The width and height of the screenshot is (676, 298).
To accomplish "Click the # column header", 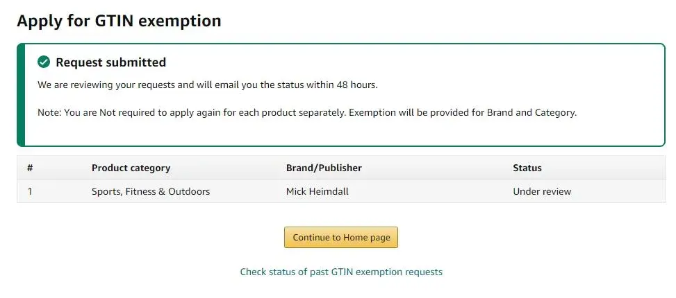I will pyautogui.click(x=30, y=168).
